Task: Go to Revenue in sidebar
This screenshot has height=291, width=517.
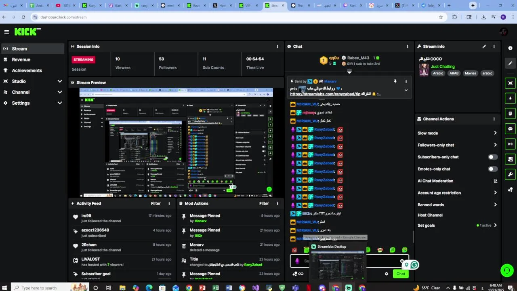Action: coord(32,59)
